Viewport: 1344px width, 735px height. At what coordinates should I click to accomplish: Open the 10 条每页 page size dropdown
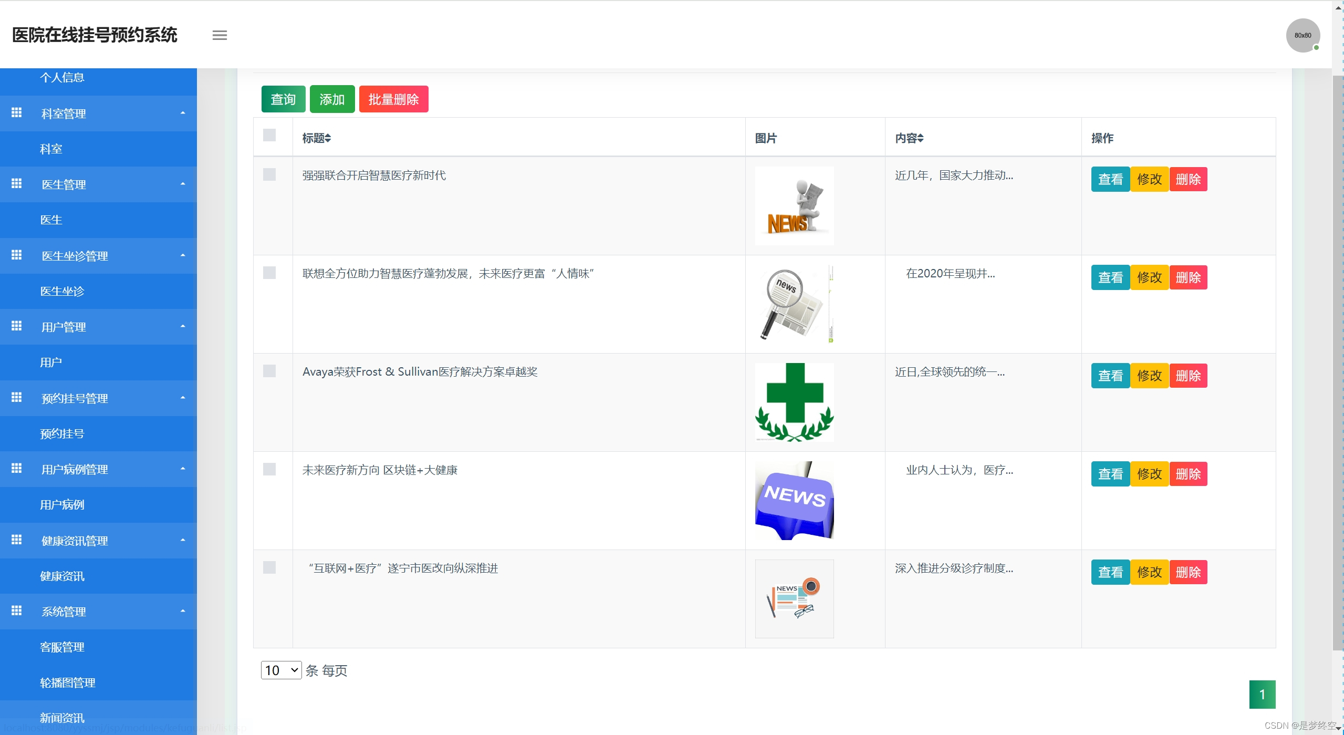(282, 670)
